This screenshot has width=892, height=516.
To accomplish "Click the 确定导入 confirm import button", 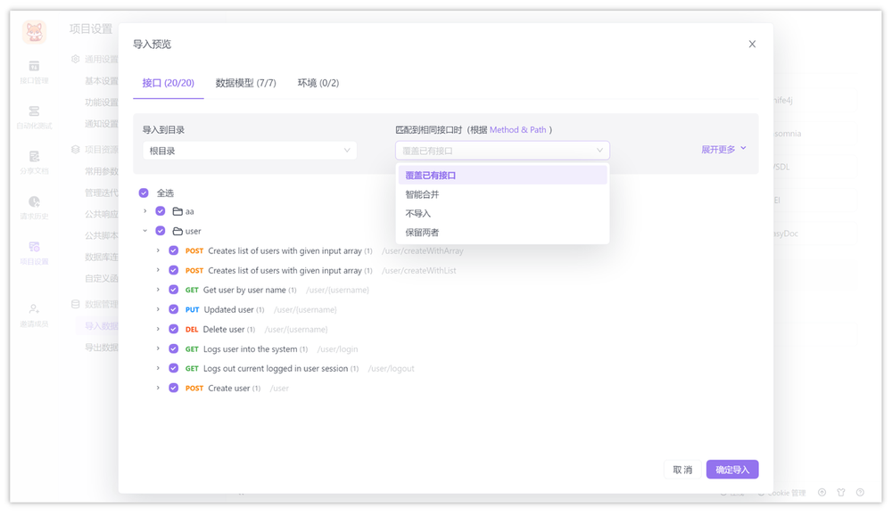I will pos(733,469).
